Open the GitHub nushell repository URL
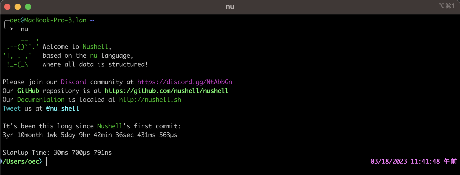Image resolution: width=460 pixels, height=175 pixels. [x=166, y=91]
